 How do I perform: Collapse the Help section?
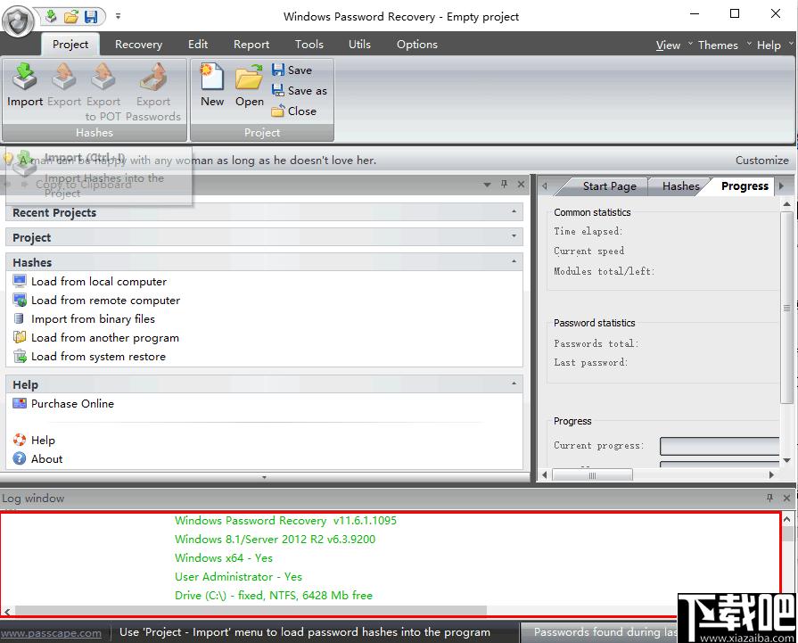(514, 383)
